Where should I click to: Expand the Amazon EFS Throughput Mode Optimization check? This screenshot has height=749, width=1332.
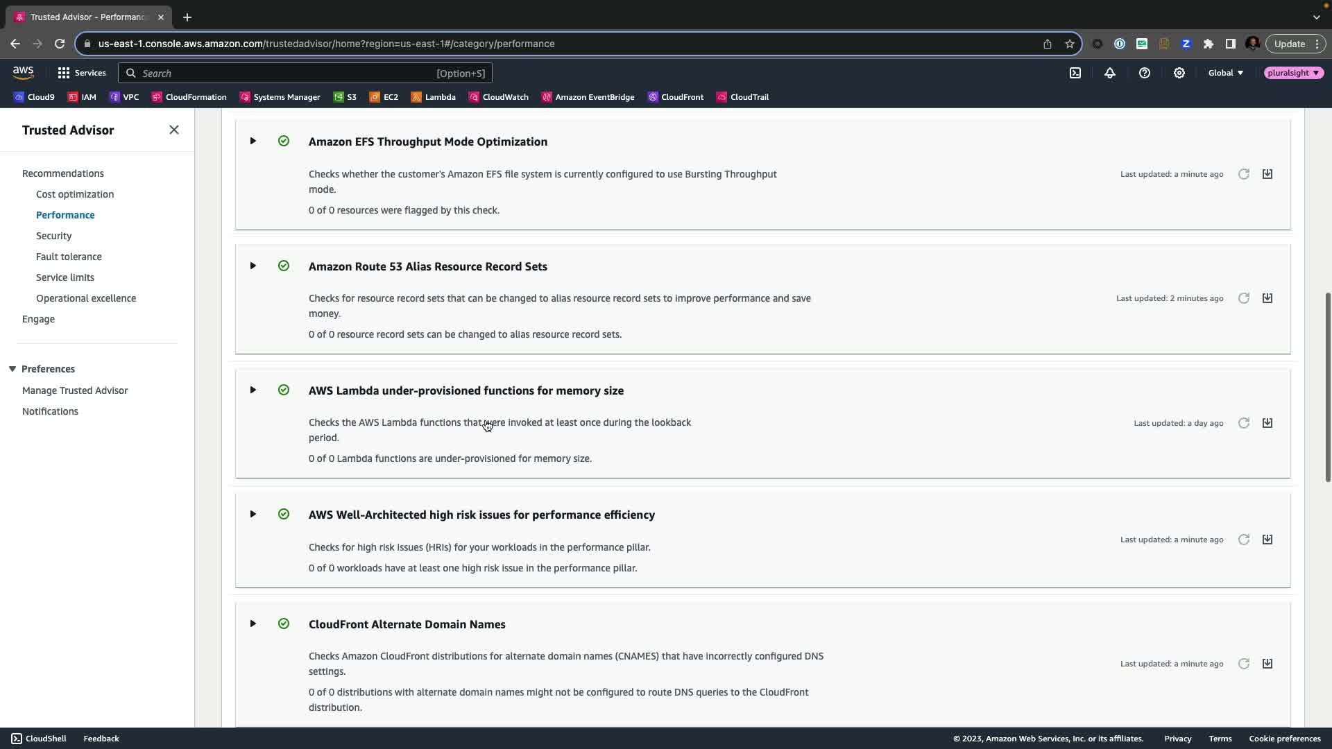click(253, 141)
